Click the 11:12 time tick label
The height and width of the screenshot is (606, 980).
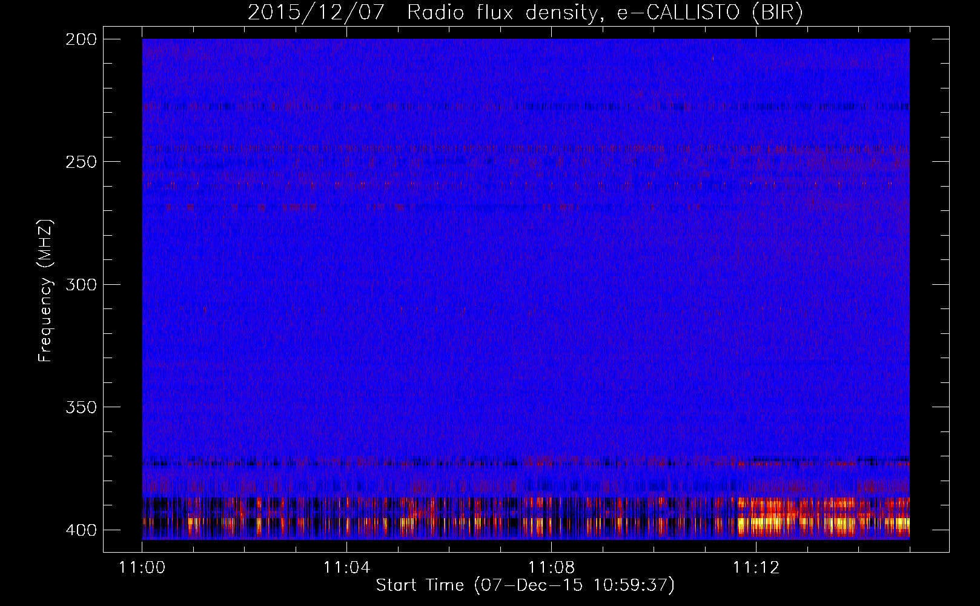(756, 568)
